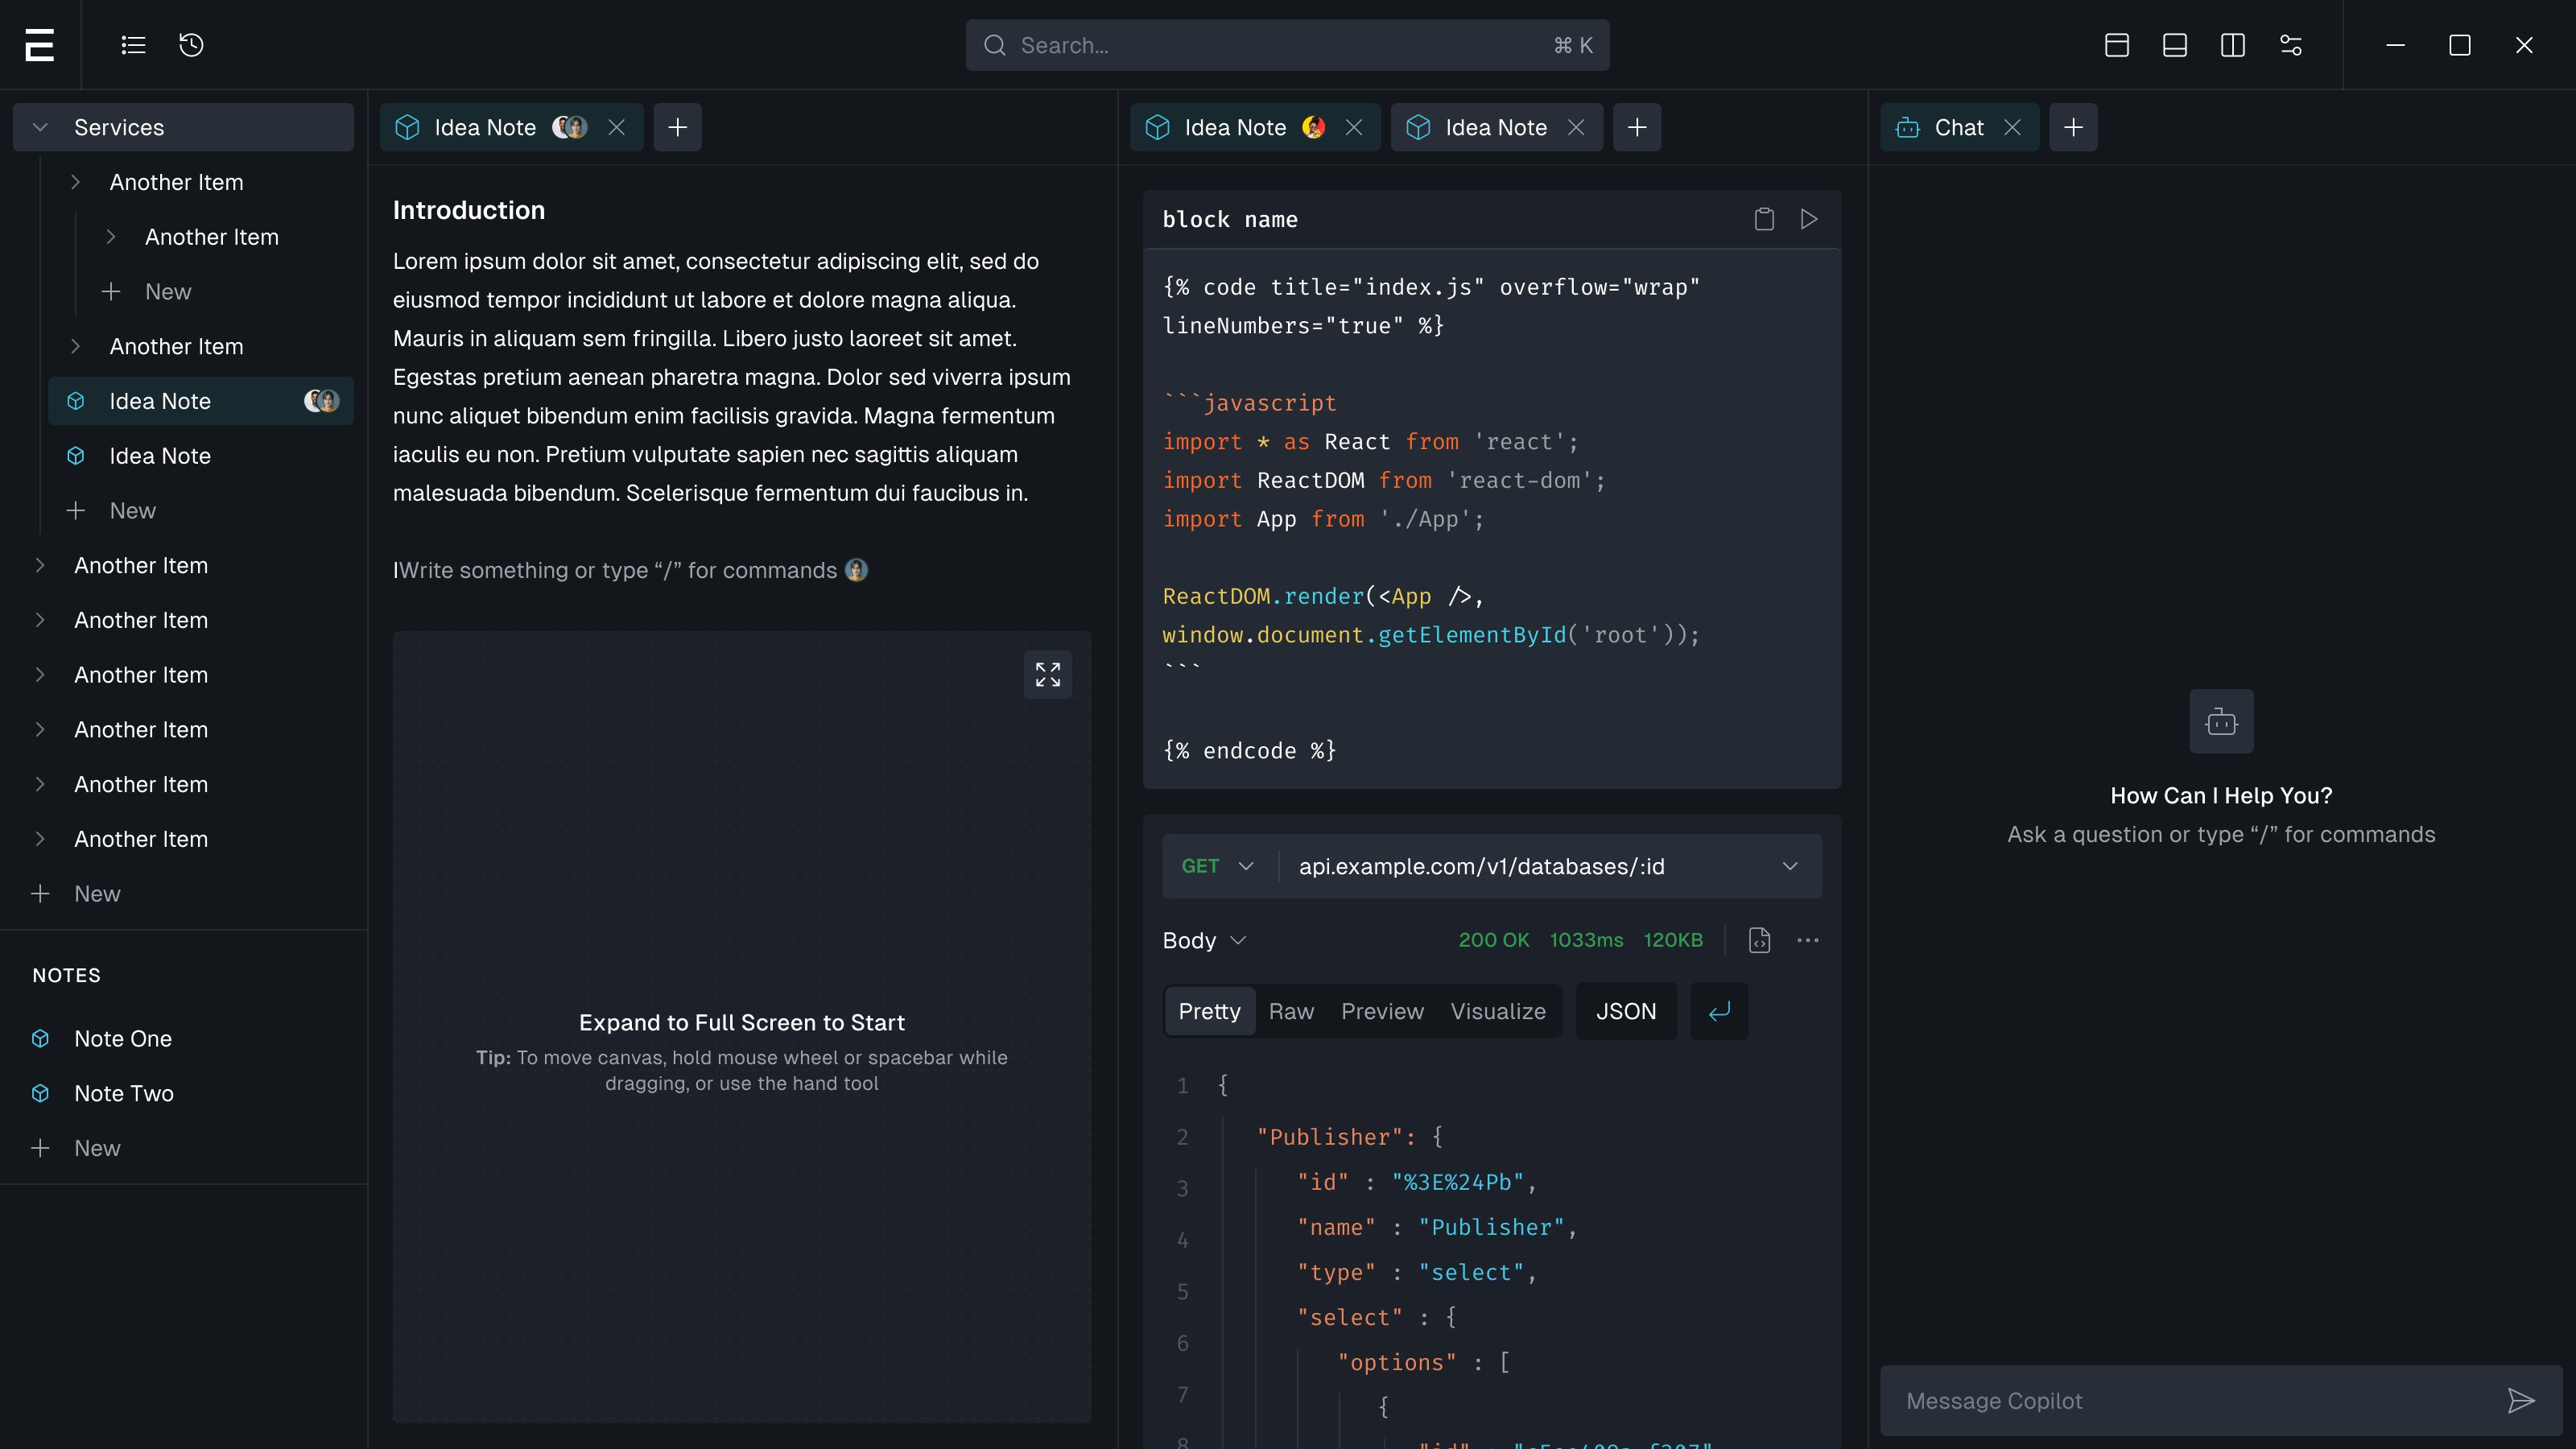Viewport: 2576px width, 1449px height.
Task: Run the block name code snippet
Action: coord(1809,219)
